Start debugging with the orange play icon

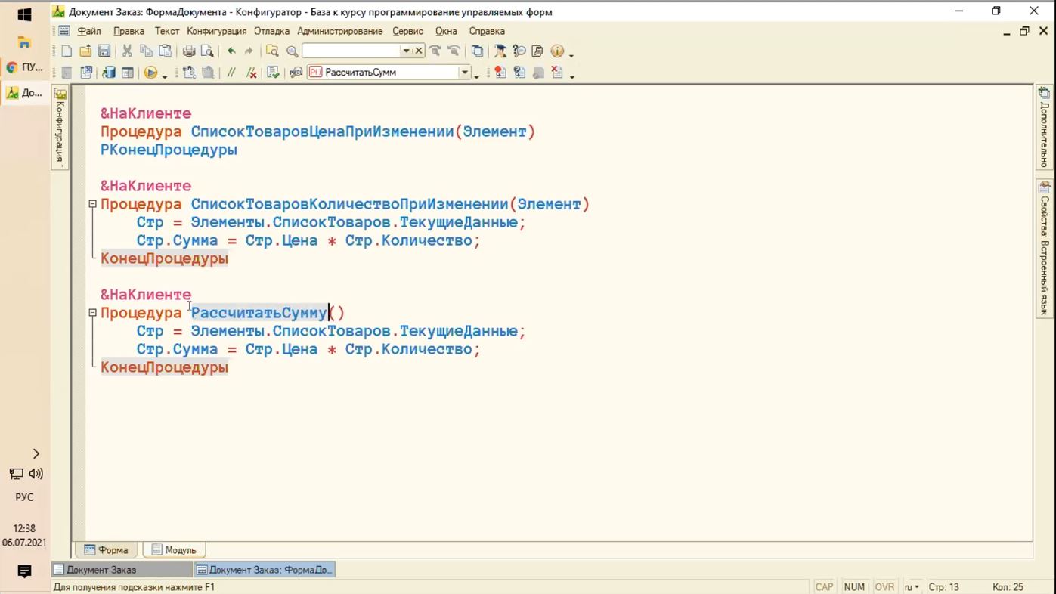coord(150,73)
